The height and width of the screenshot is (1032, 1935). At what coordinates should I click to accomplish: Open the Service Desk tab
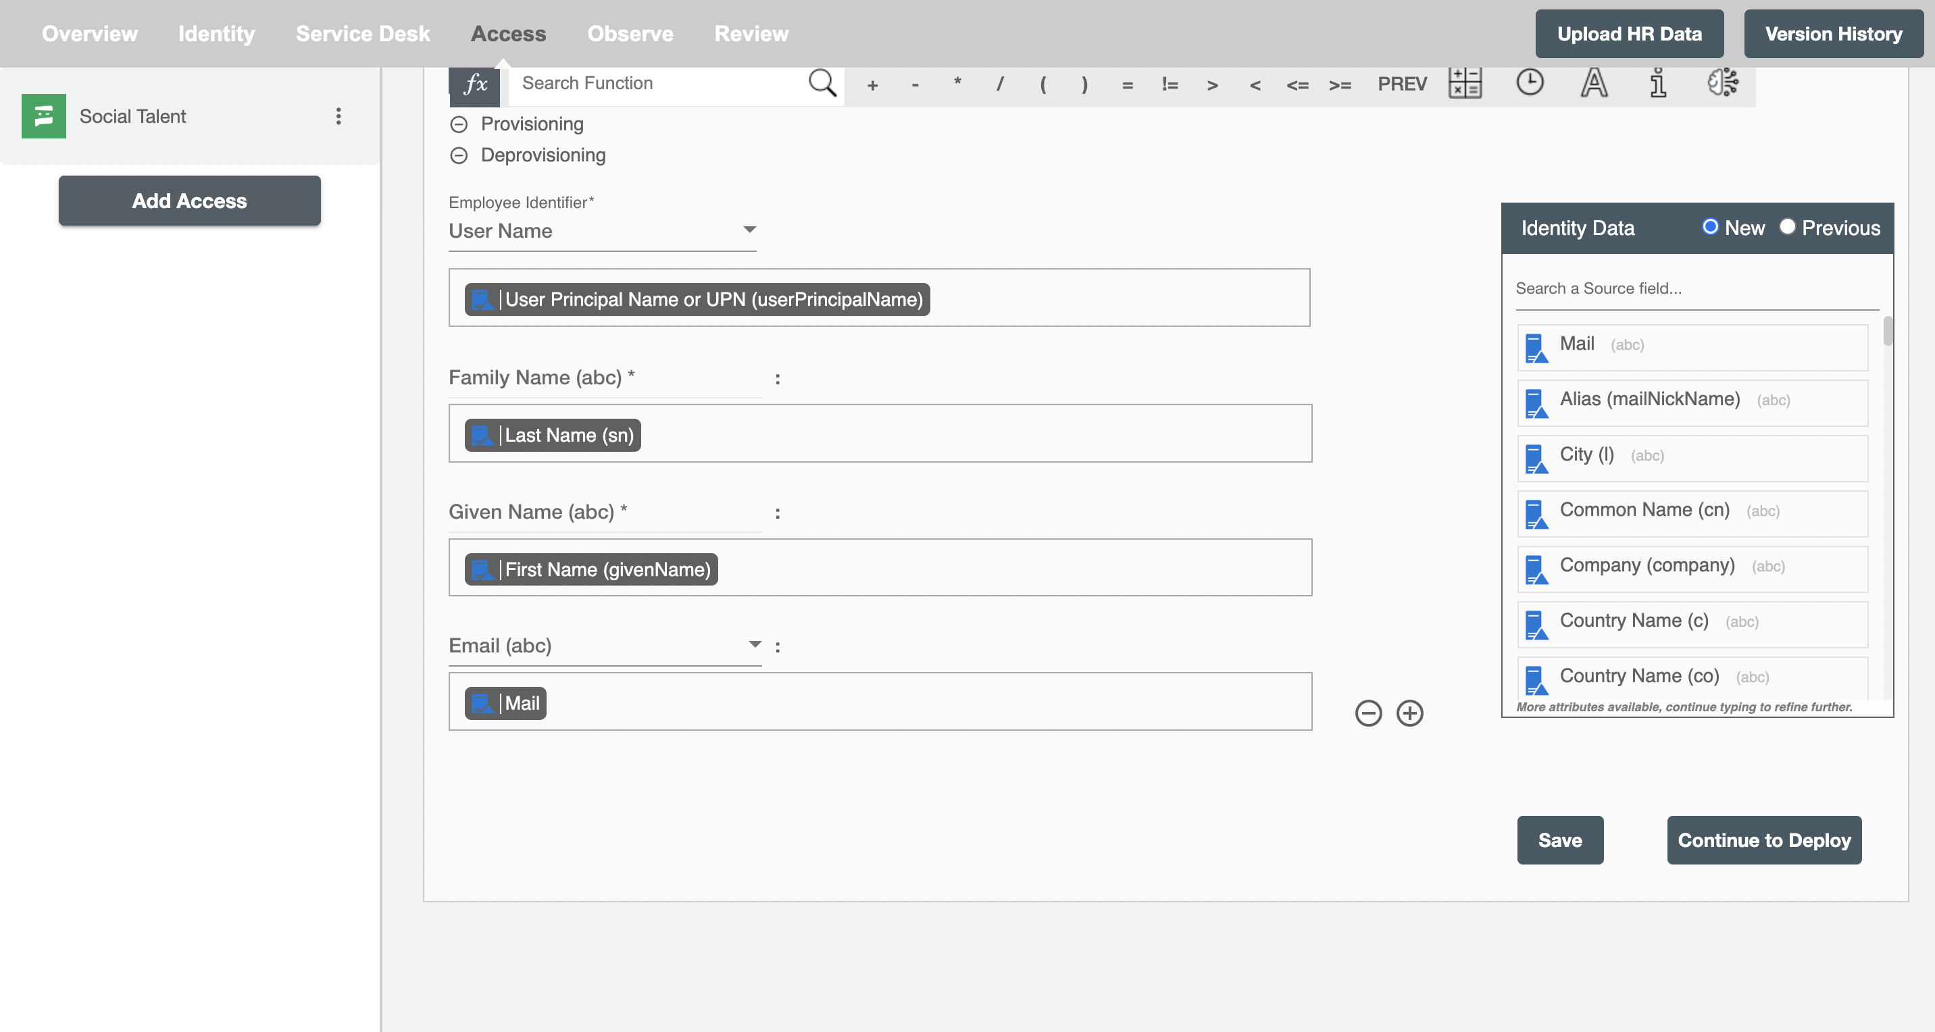point(362,34)
